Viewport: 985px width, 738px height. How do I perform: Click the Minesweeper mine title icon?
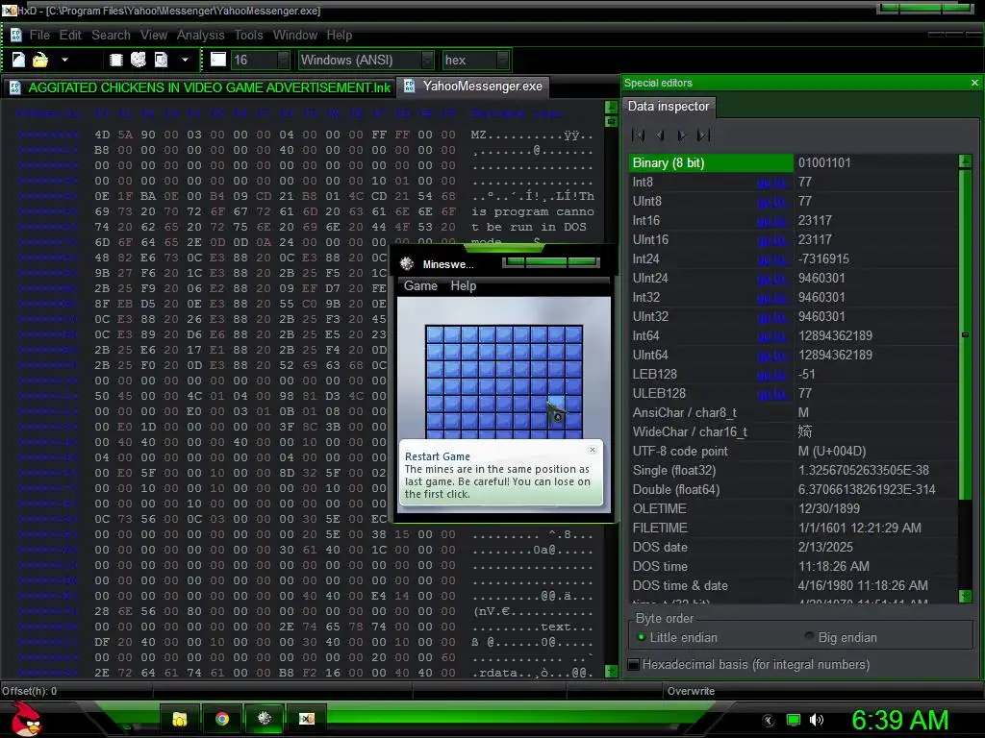tap(407, 263)
